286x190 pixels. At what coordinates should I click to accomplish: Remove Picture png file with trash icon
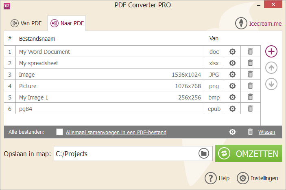[250, 86]
